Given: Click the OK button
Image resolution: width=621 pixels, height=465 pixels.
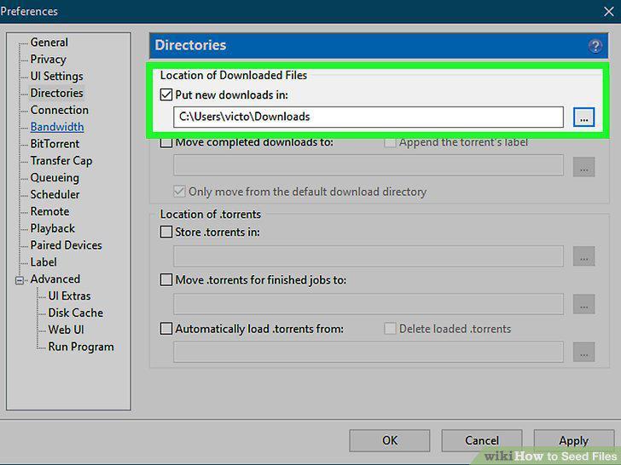Looking at the screenshot, I should click(x=390, y=440).
